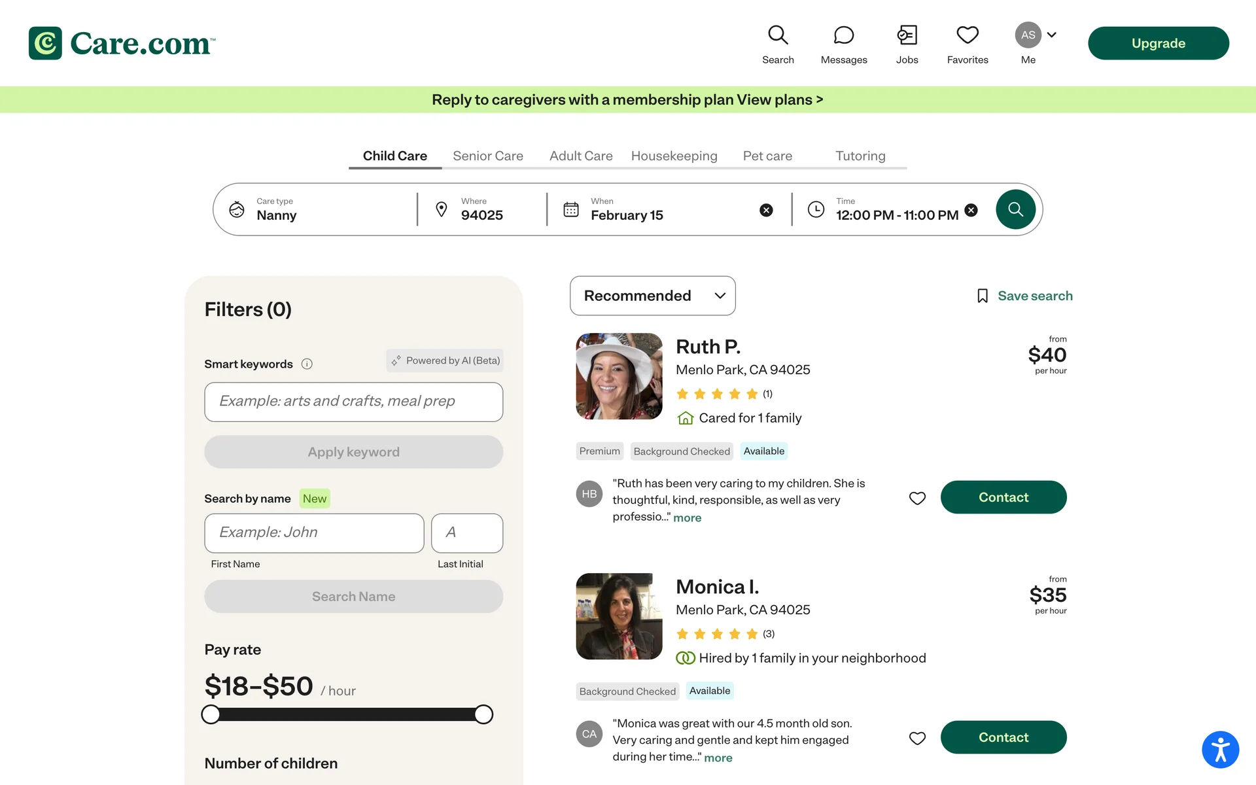Screen dimensions: 1256x785
Task: Open the Recommended sort dropdown
Action: [x=652, y=296]
